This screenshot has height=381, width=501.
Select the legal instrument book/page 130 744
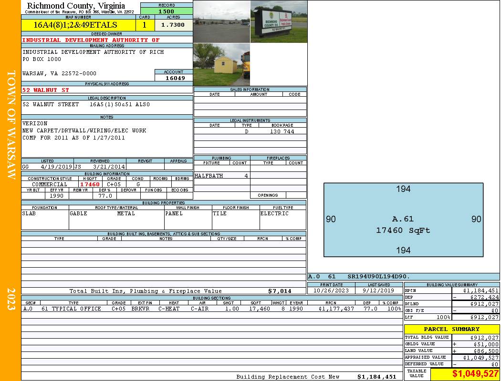282,131
